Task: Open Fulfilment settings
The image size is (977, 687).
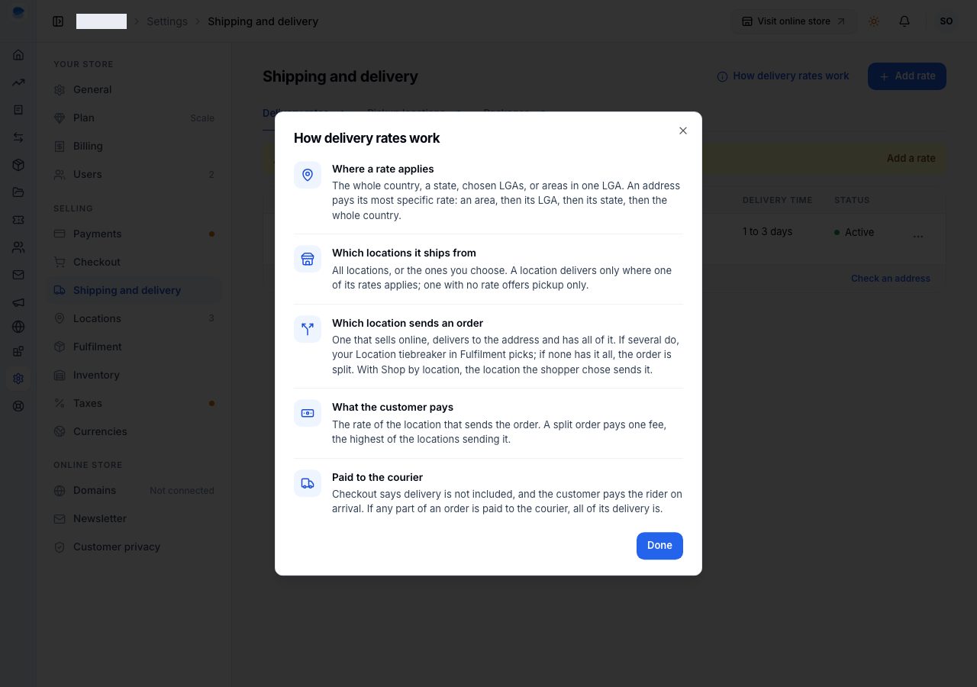Action: [135, 347]
